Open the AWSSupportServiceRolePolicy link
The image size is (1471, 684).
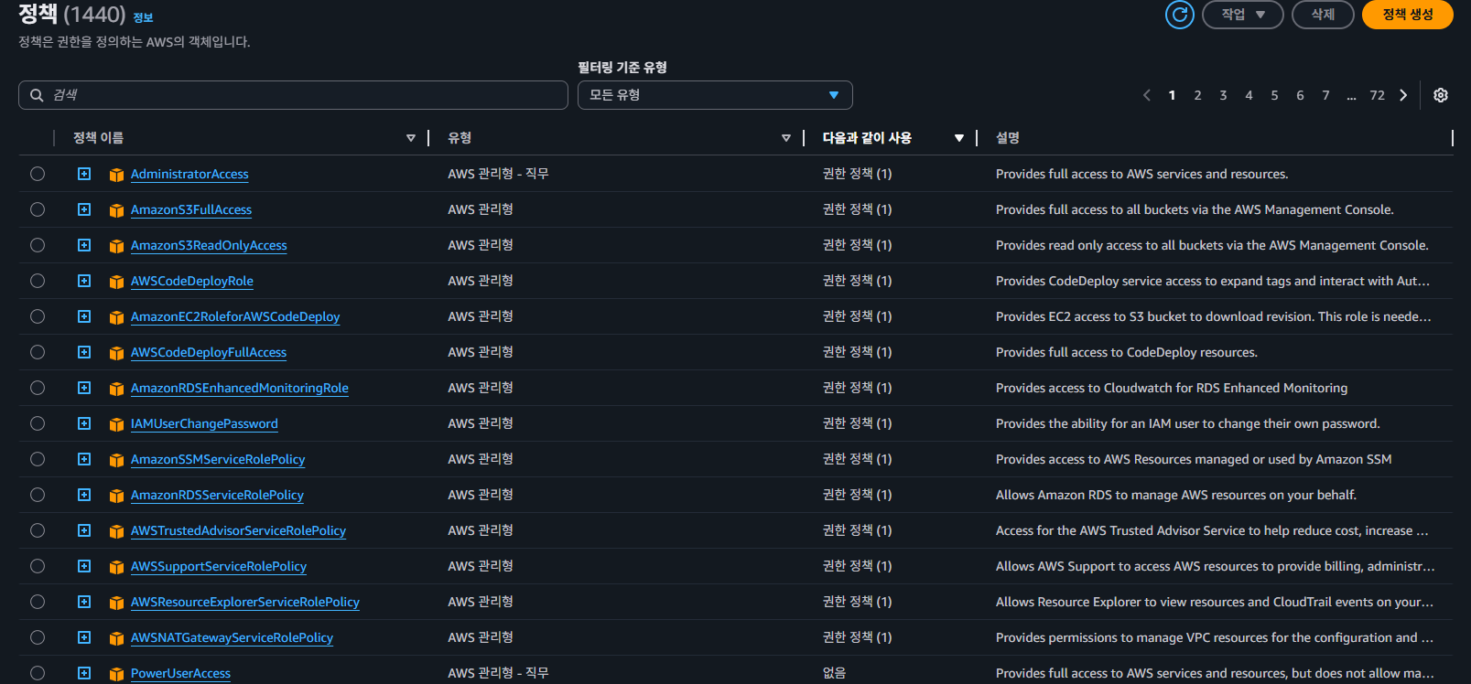(219, 566)
